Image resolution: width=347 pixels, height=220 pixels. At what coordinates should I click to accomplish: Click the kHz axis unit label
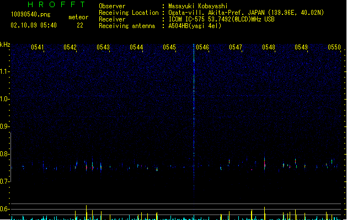[x=5, y=45]
